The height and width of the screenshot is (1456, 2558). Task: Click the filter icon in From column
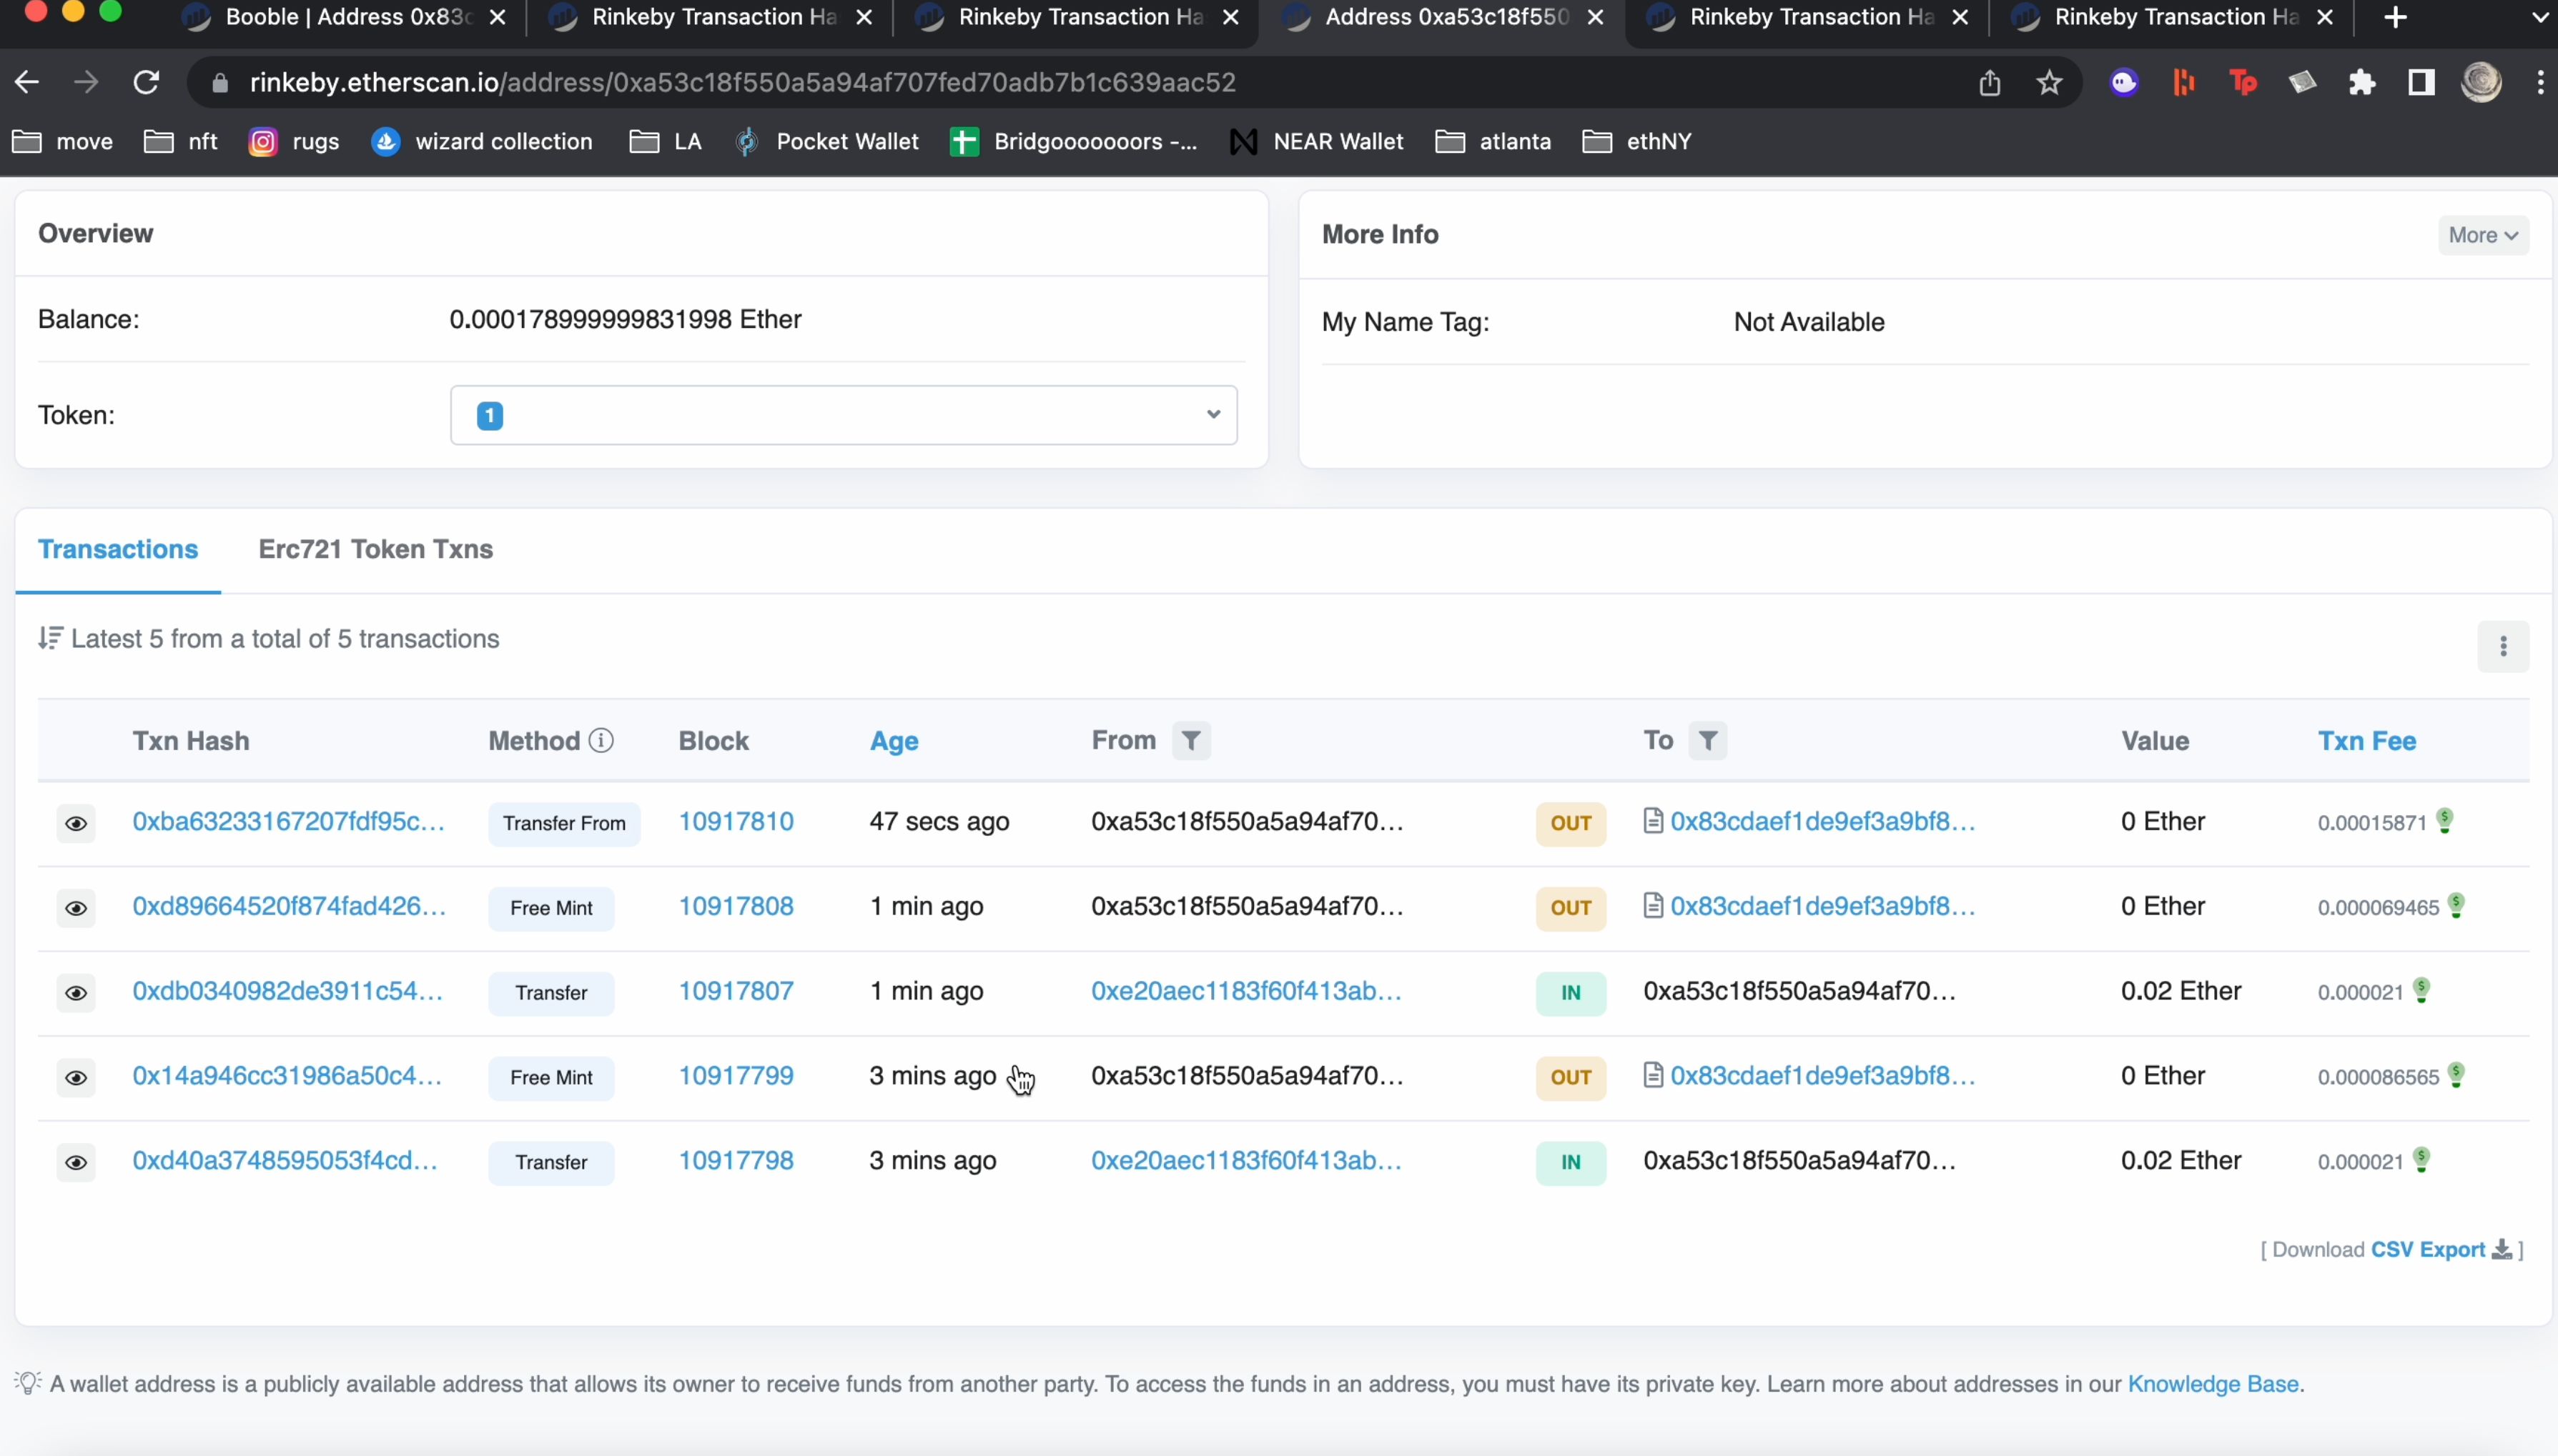[x=1191, y=739]
